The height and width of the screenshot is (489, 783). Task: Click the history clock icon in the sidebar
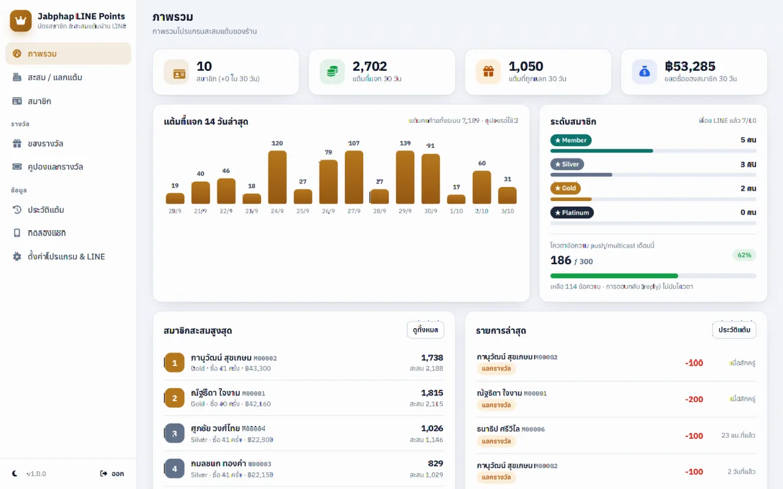click(x=17, y=210)
